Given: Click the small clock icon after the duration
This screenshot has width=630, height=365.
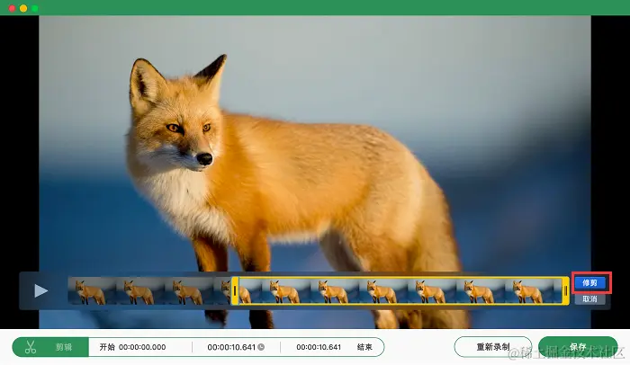Looking at the screenshot, I should point(261,347).
